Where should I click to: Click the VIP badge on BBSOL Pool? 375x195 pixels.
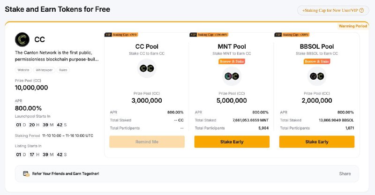tap(278, 35)
